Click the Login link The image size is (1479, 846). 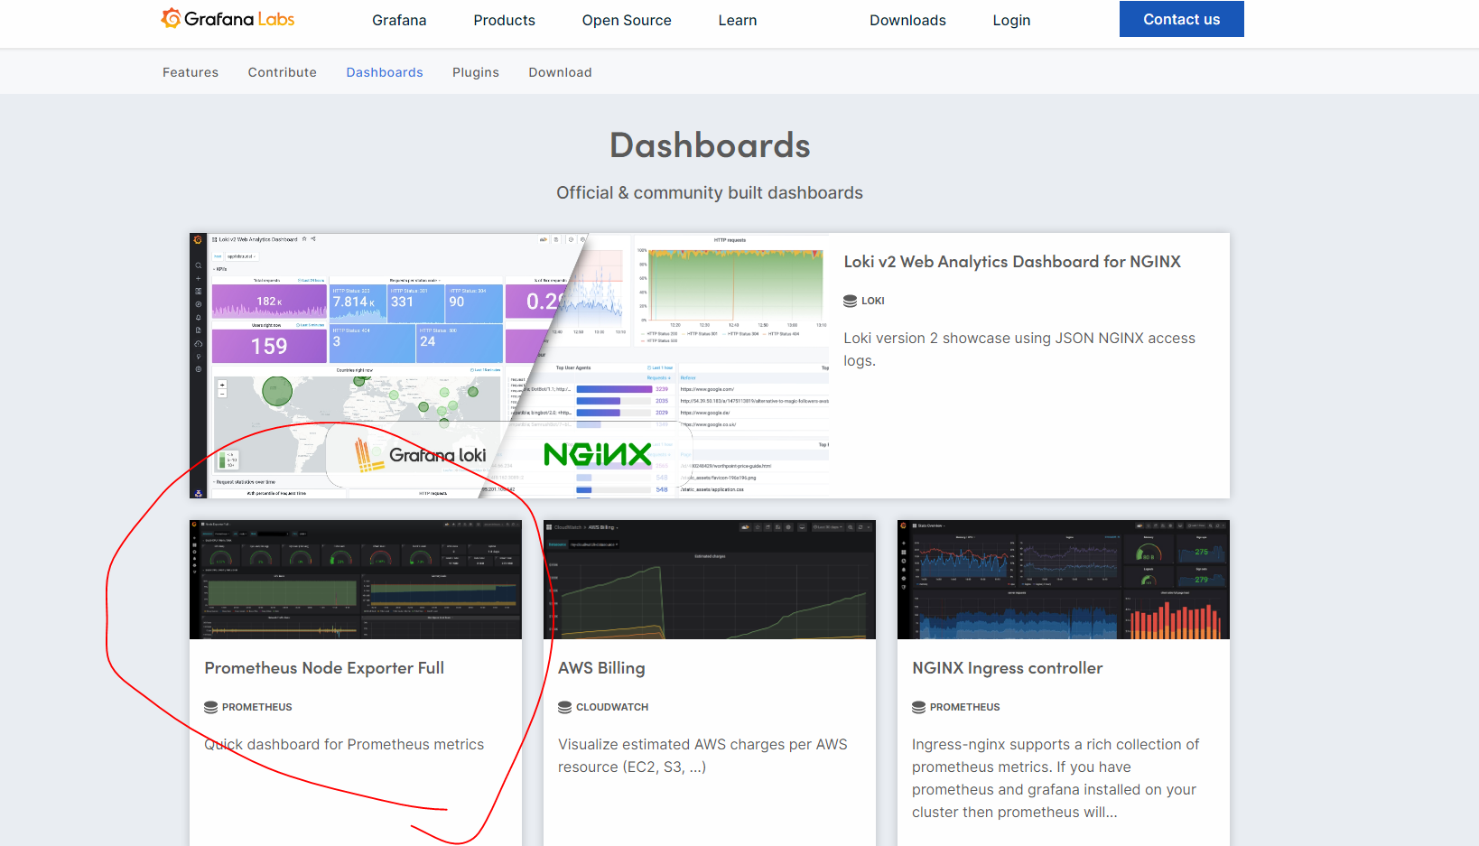click(1011, 20)
